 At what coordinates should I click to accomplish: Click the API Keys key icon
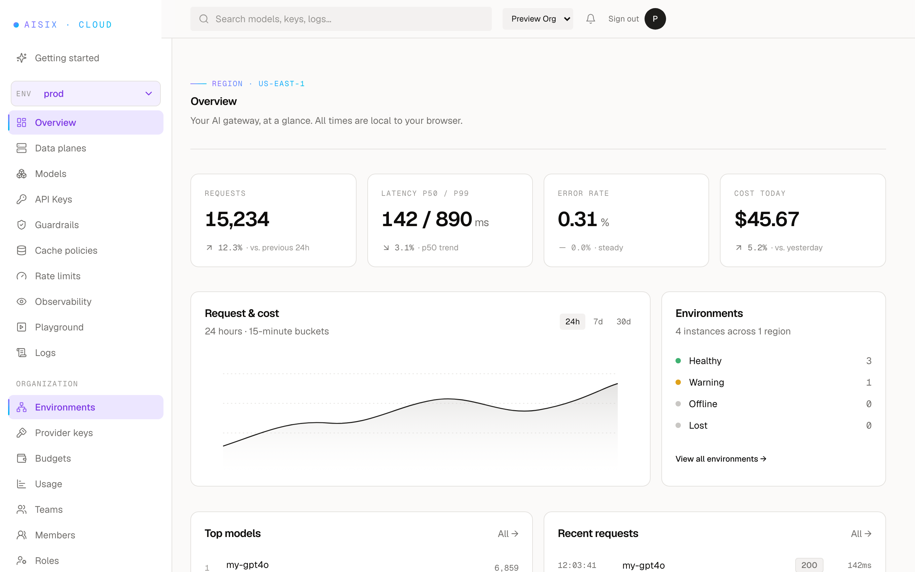click(22, 199)
